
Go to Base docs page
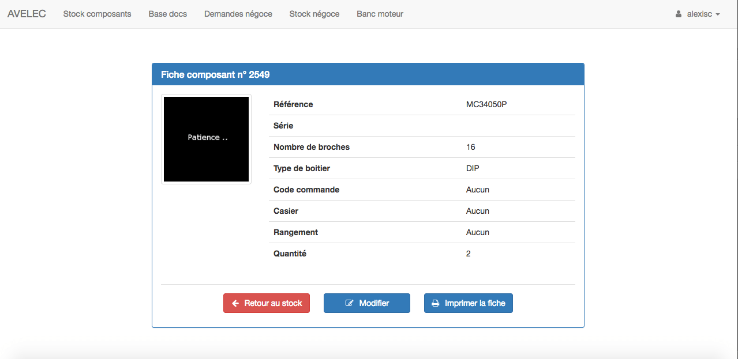click(x=168, y=14)
